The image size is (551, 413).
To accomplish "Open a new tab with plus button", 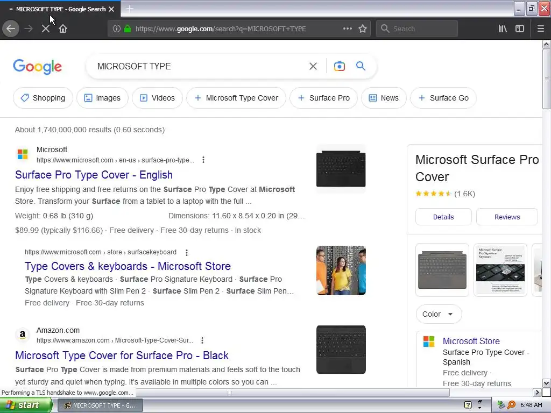I will 129,9.
